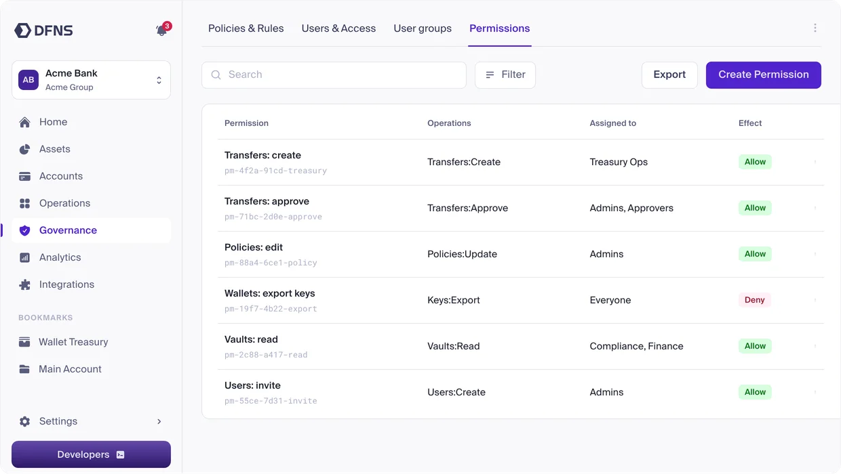Click the Operations column header
Image resolution: width=841 pixels, height=474 pixels.
[x=449, y=123]
